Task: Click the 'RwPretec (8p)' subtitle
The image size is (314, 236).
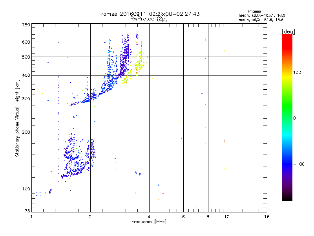Action: click(149, 19)
